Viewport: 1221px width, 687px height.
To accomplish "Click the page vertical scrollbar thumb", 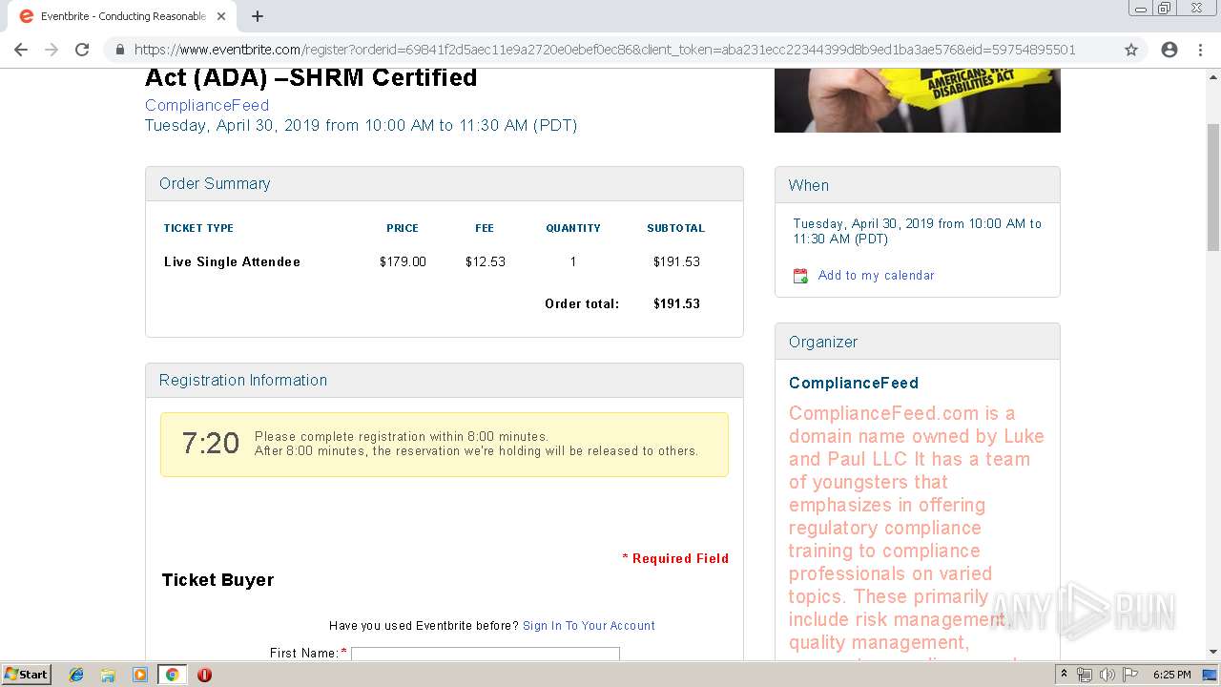I will click(1213, 186).
